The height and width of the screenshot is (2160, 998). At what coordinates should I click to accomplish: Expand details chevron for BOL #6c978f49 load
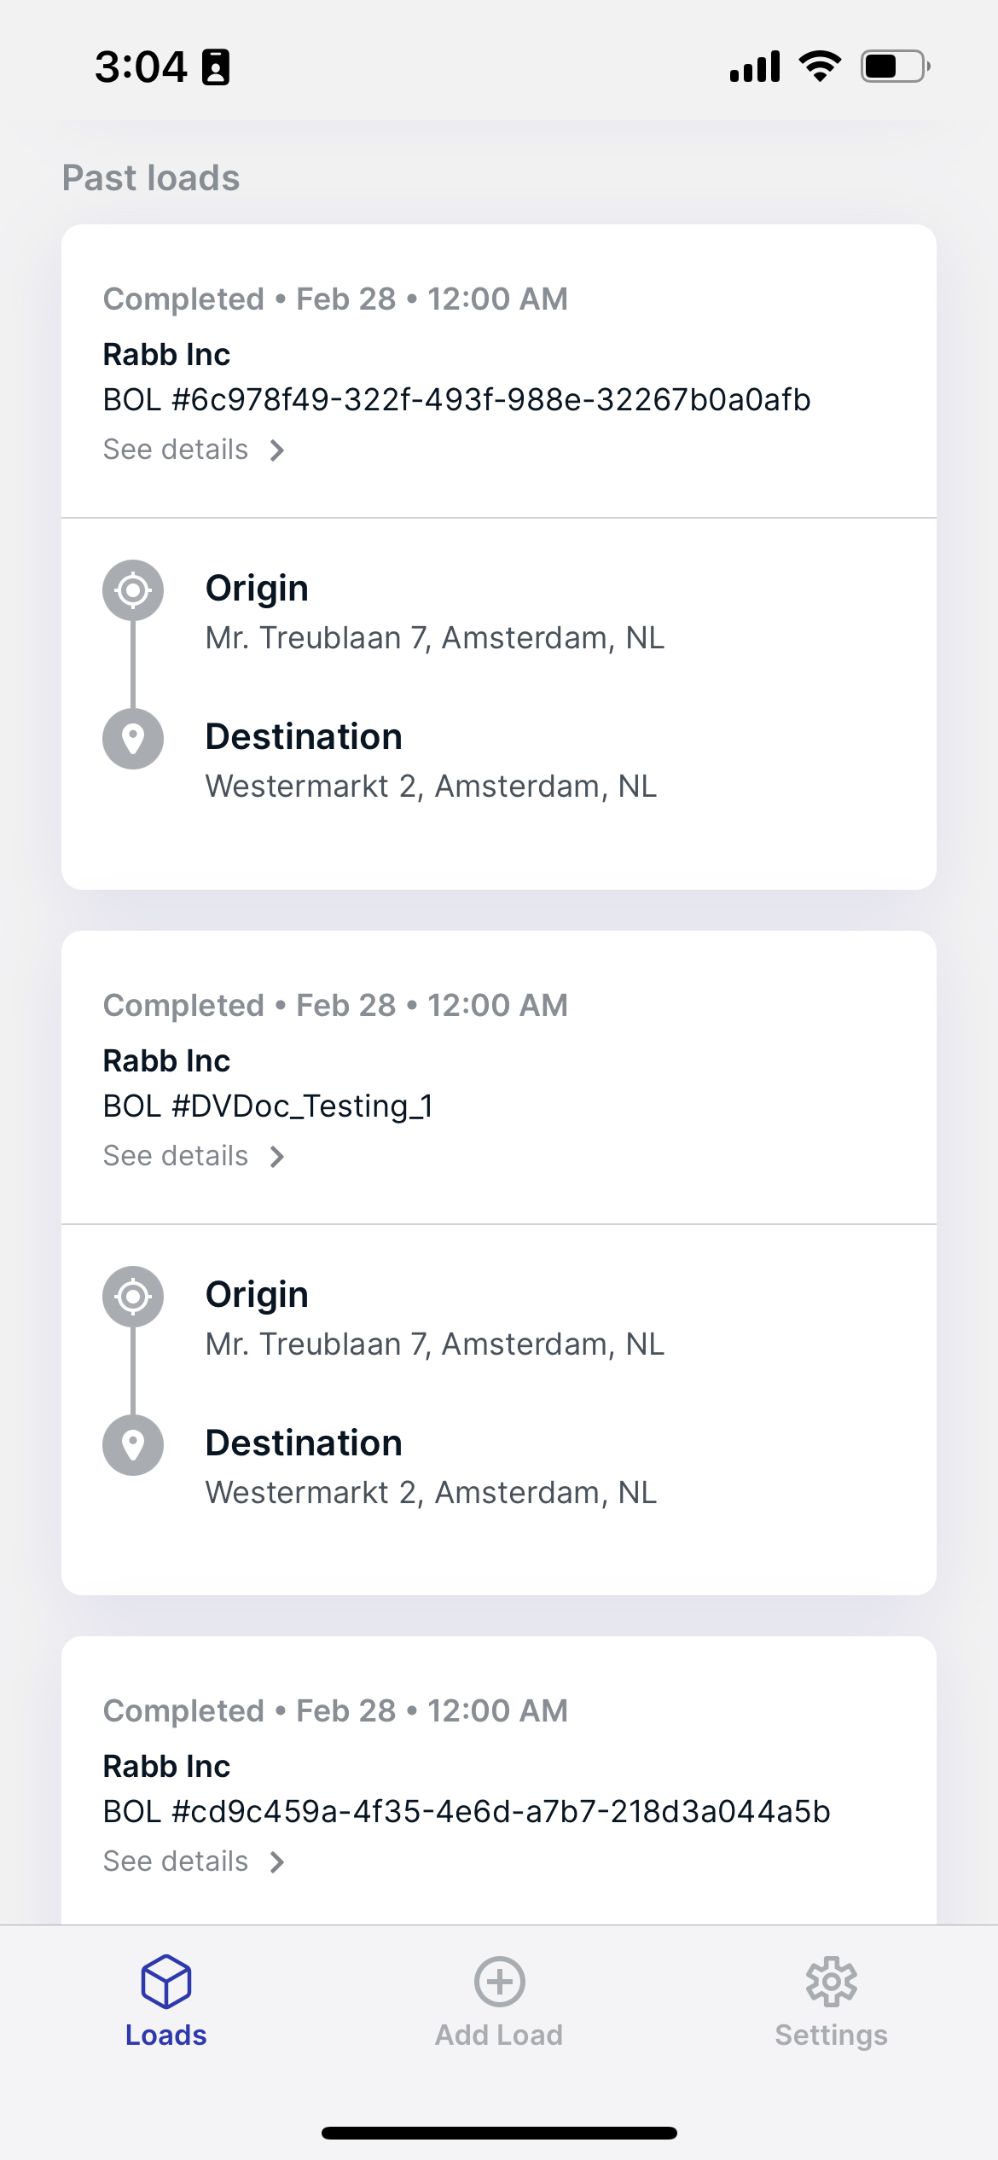point(276,450)
